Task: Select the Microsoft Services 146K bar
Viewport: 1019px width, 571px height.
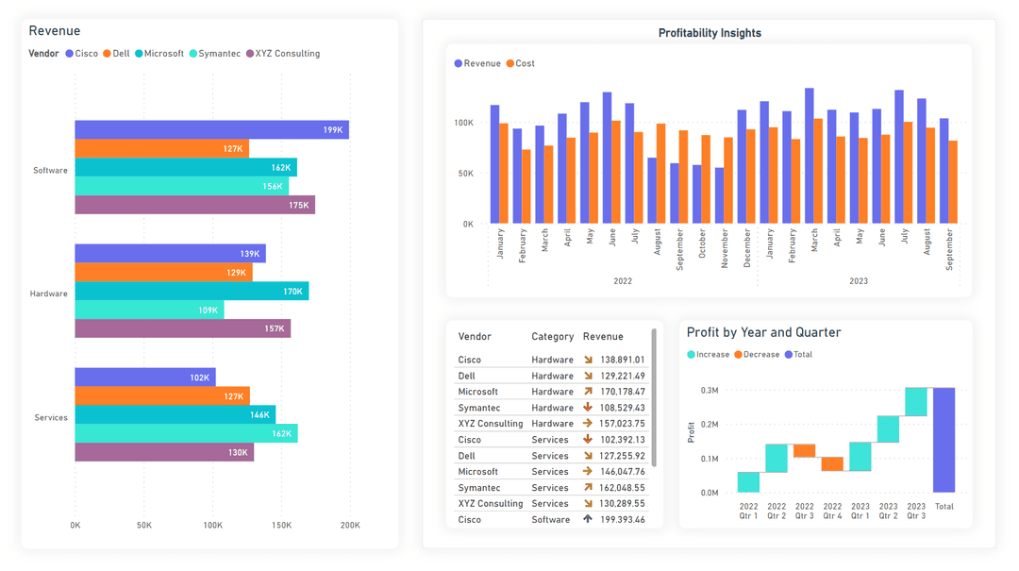Action: point(175,415)
